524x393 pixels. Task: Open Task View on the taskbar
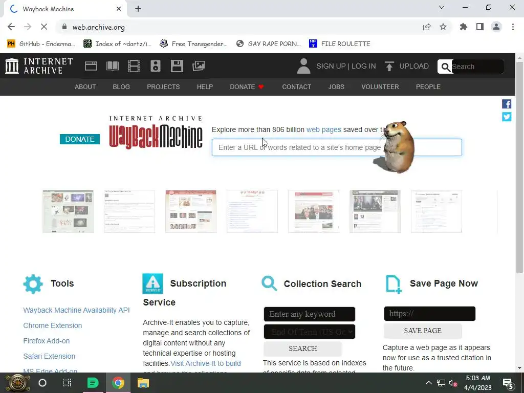(67, 383)
